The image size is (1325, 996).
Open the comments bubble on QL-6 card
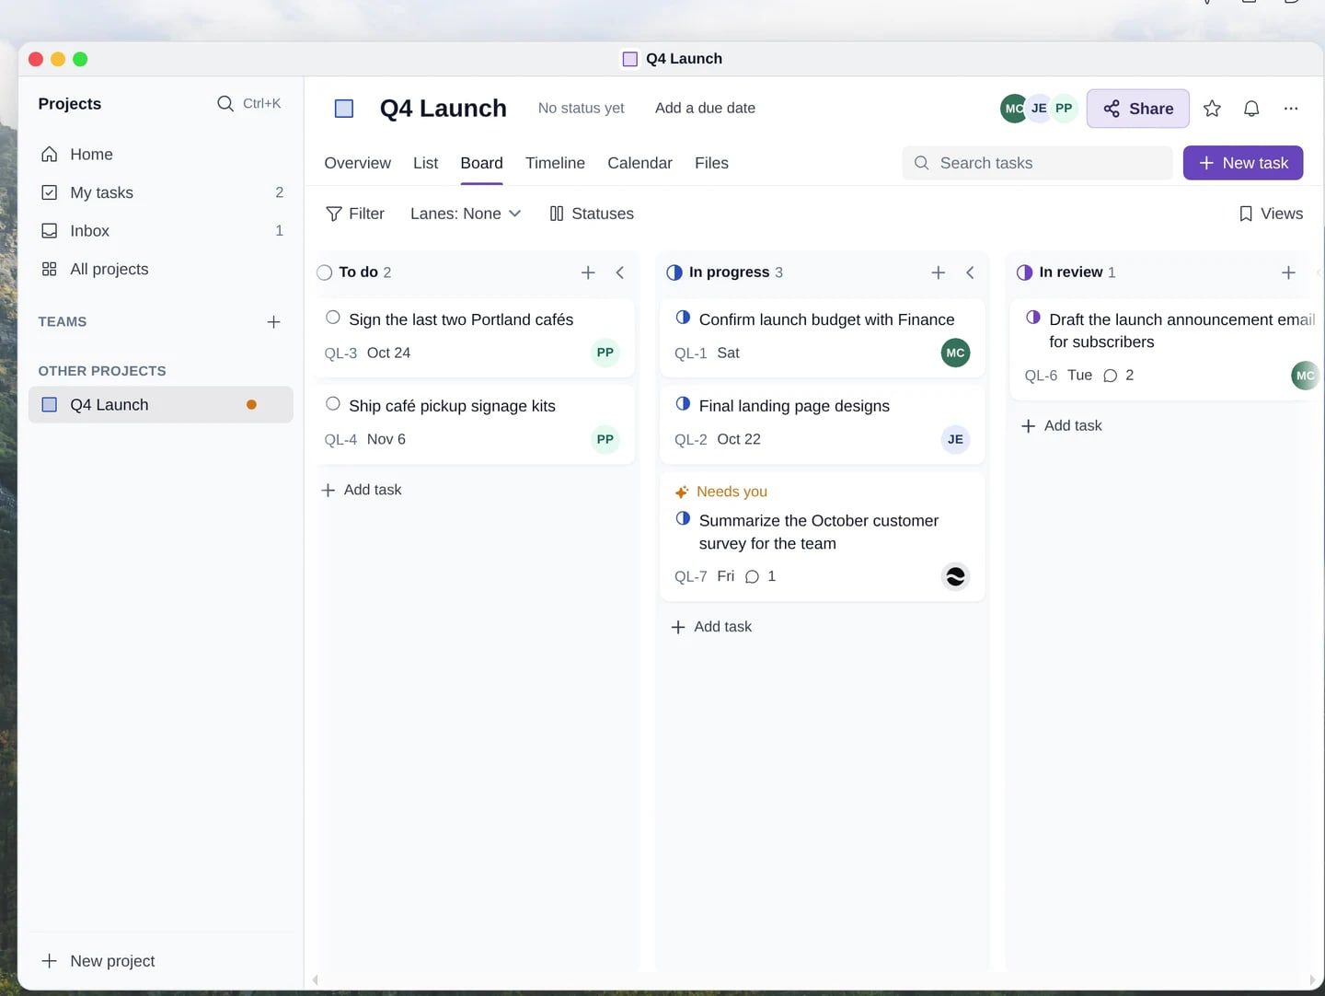(x=1111, y=376)
